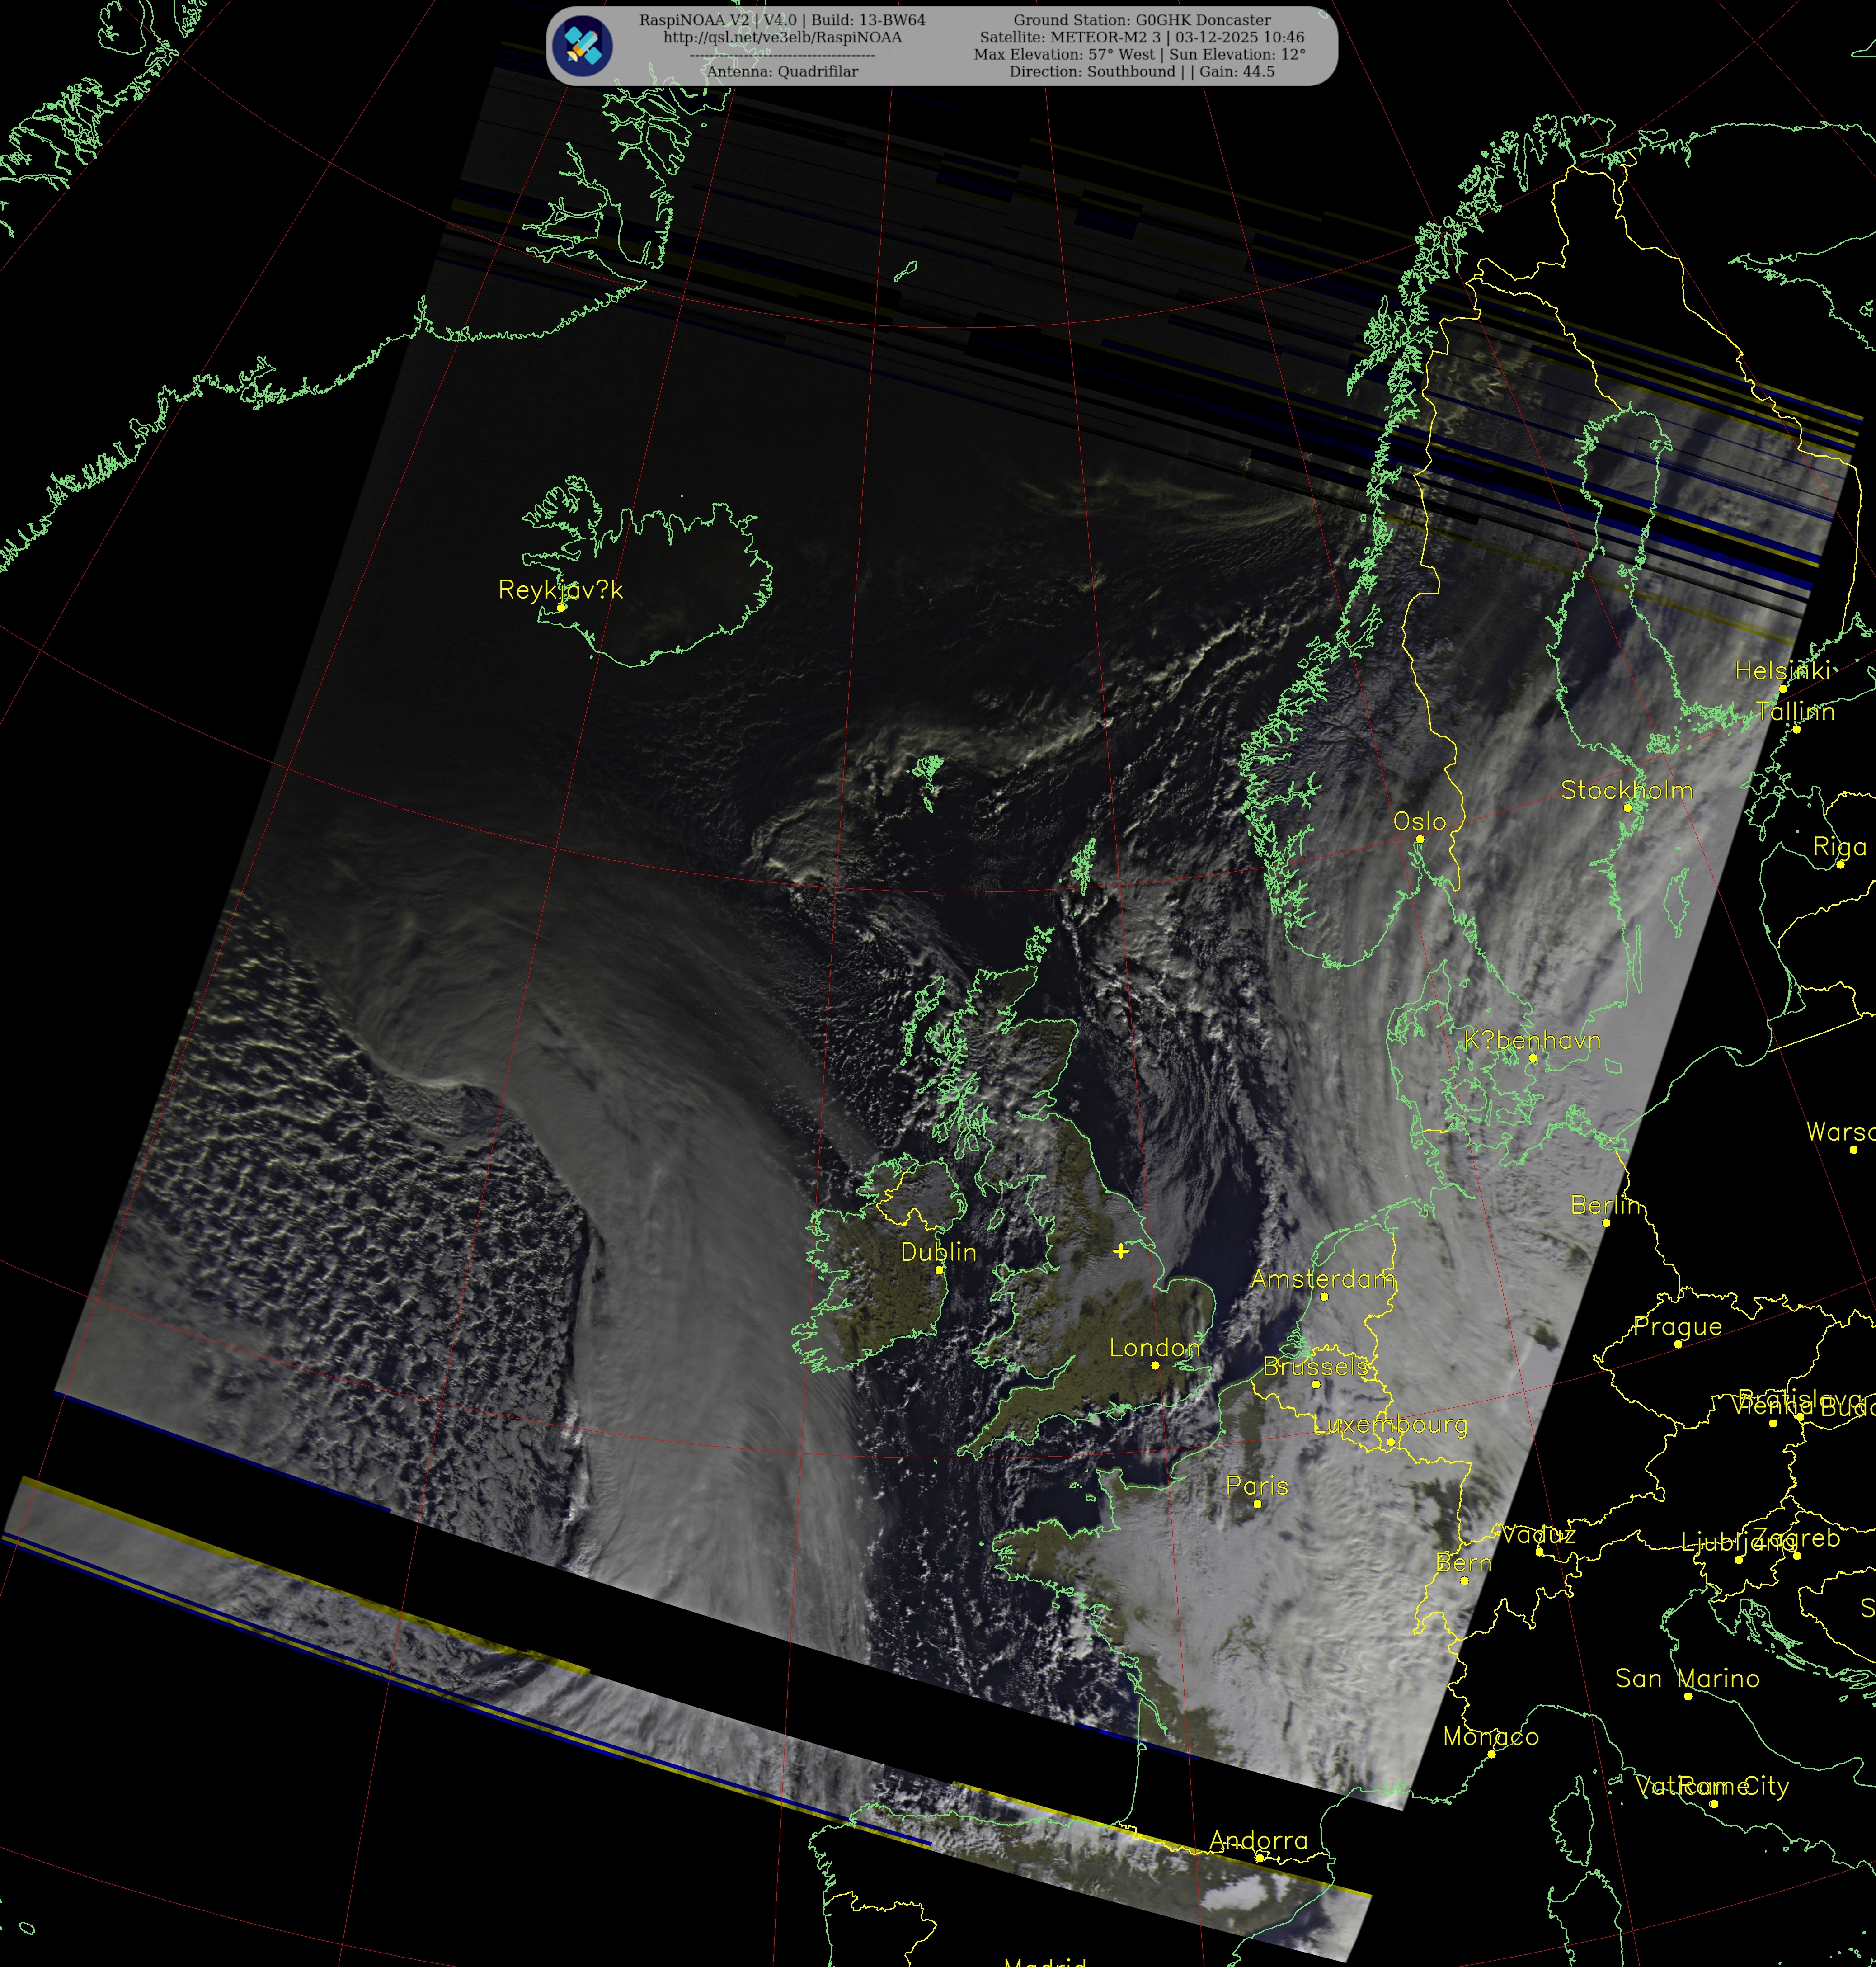The height and width of the screenshot is (1967, 1876).
Task: Click the Prague city label
Action: point(1677,1327)
